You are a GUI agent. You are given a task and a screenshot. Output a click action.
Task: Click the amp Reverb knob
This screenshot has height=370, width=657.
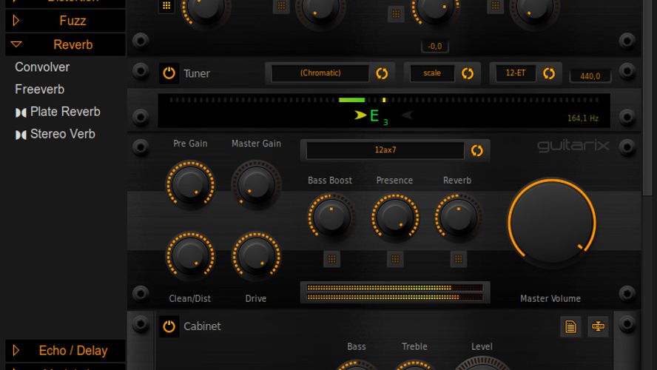tap(458, 217)
